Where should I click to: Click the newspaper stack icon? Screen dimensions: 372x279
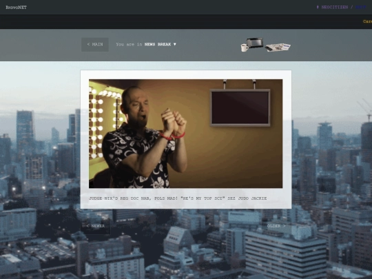(x=278, y=47)
